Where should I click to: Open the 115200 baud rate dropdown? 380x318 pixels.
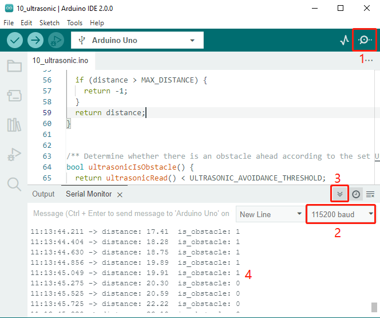click(341, 214)
